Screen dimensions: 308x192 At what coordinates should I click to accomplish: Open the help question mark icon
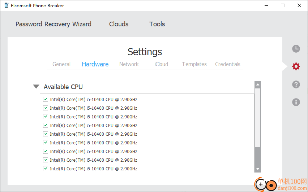tap(296, 84)
